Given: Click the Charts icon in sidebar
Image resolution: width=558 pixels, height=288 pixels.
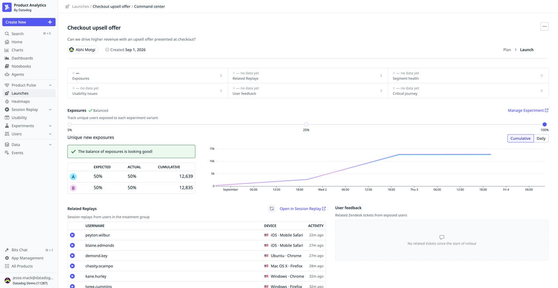Looking at the screenshot, I should tap(7, 50).
